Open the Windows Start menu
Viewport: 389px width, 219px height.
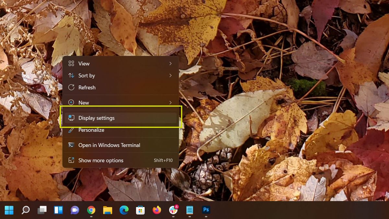[9, 210]
